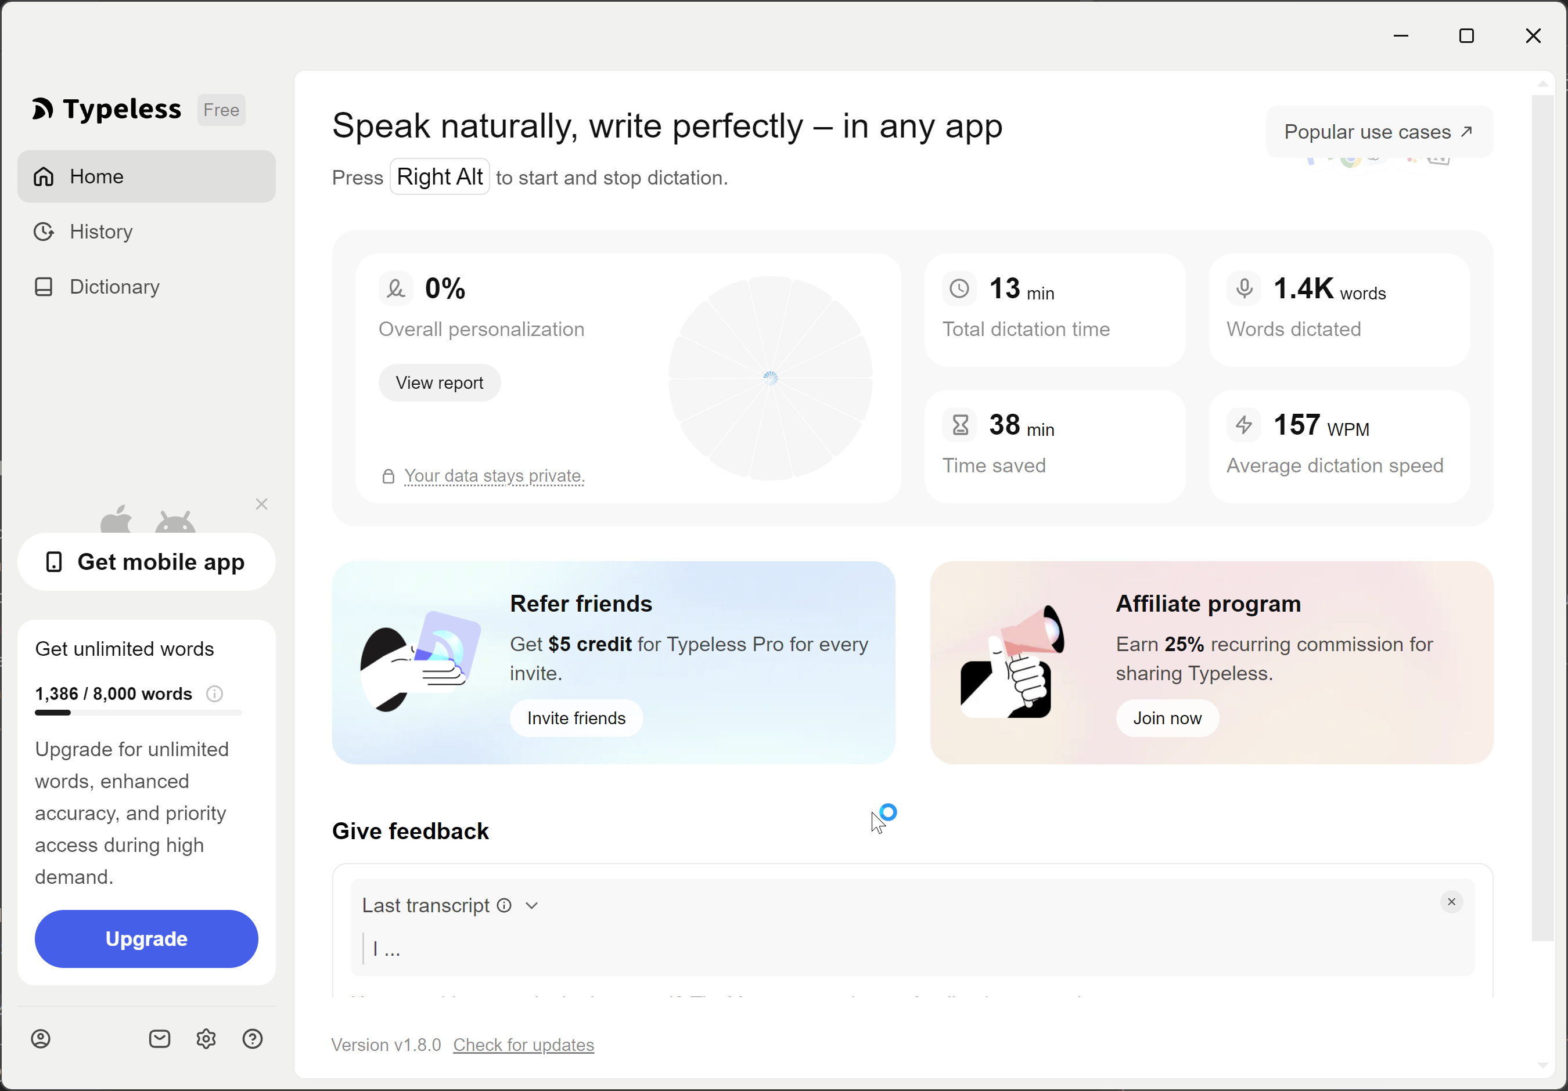Click Invite friends button
This screenshot has width=1568, height=1091.
pyautogui.click(x=576, y=718)
